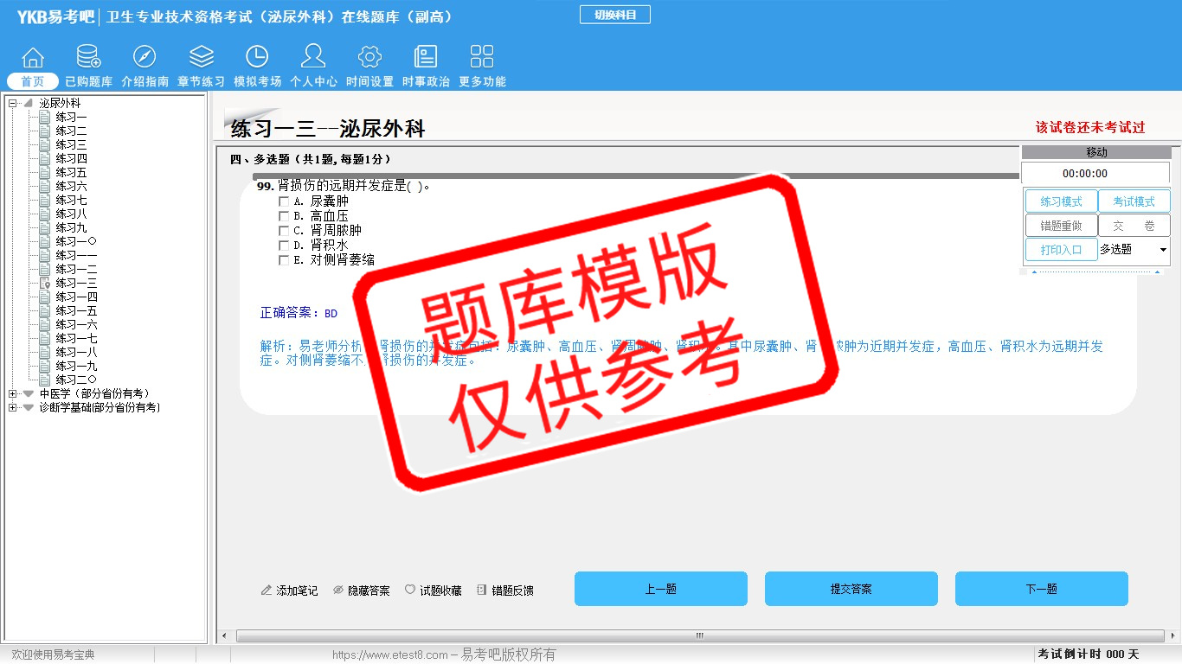Select 练习一四 in the tree
The height and width of the screenshot is (664, 1182).
click(76, 297)
